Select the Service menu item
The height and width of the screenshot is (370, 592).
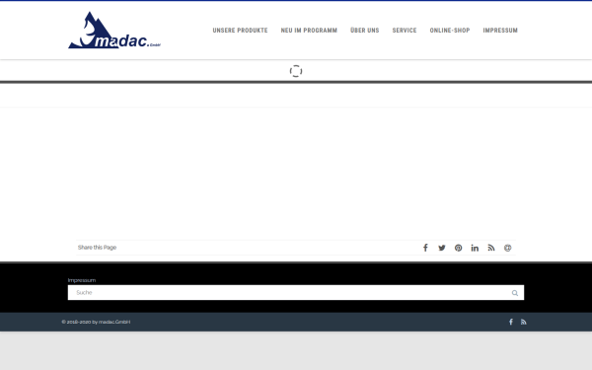point(405,31)
